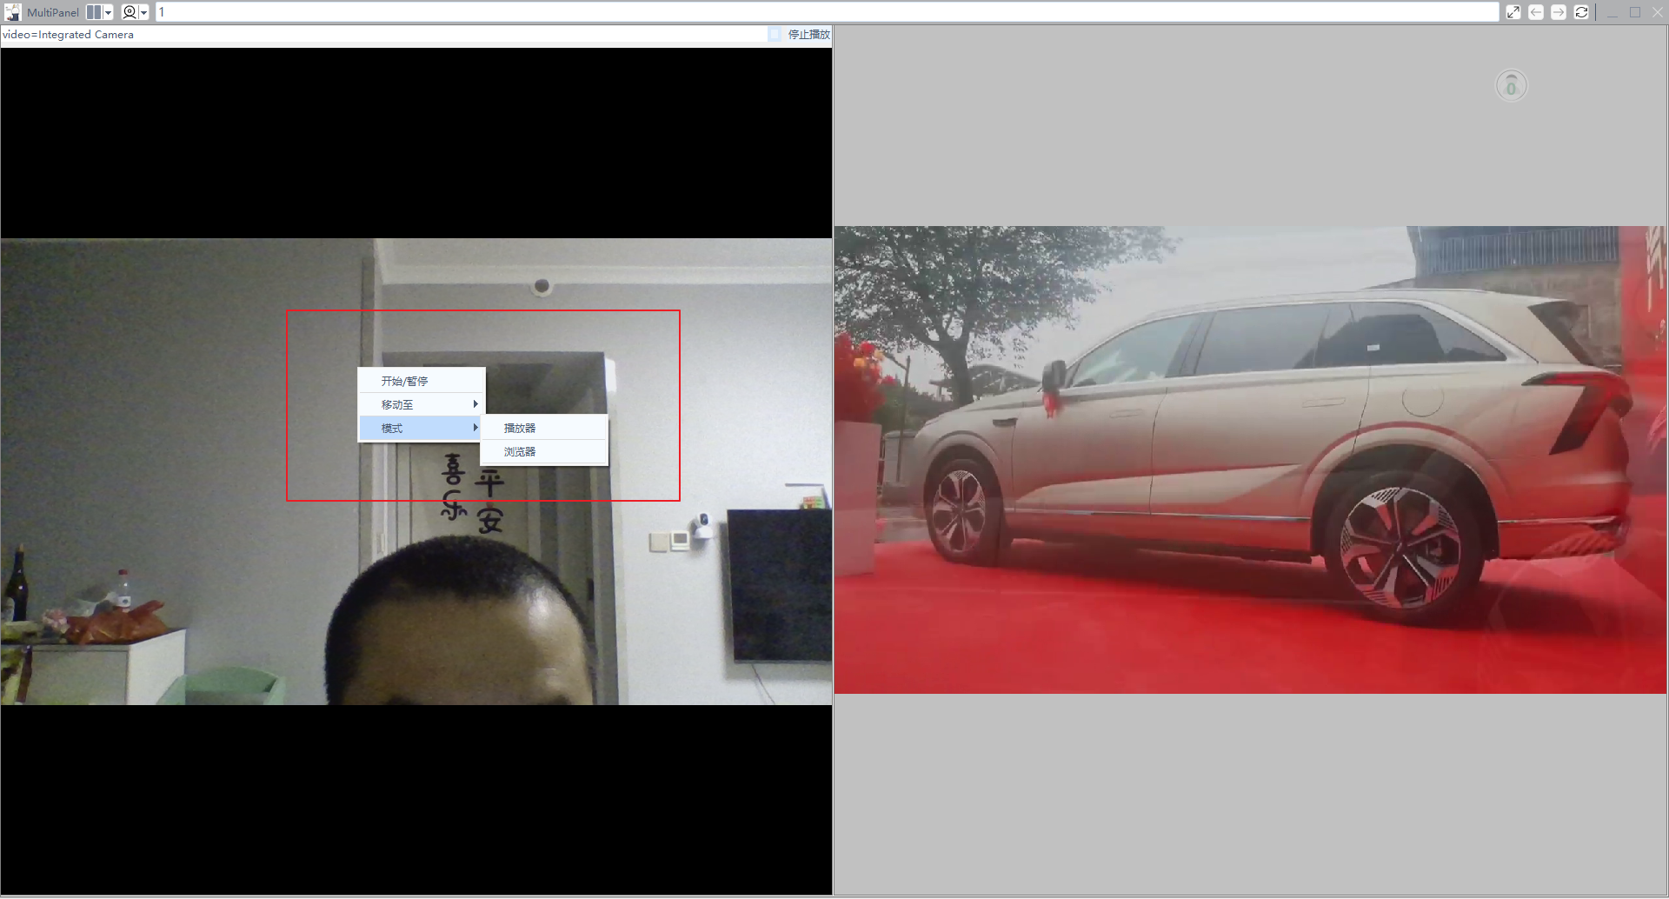The height and width of the screenshot is (899, 1669).
Task: Choose 开始/暂停 in the context menu
Action: coord(422,381)
